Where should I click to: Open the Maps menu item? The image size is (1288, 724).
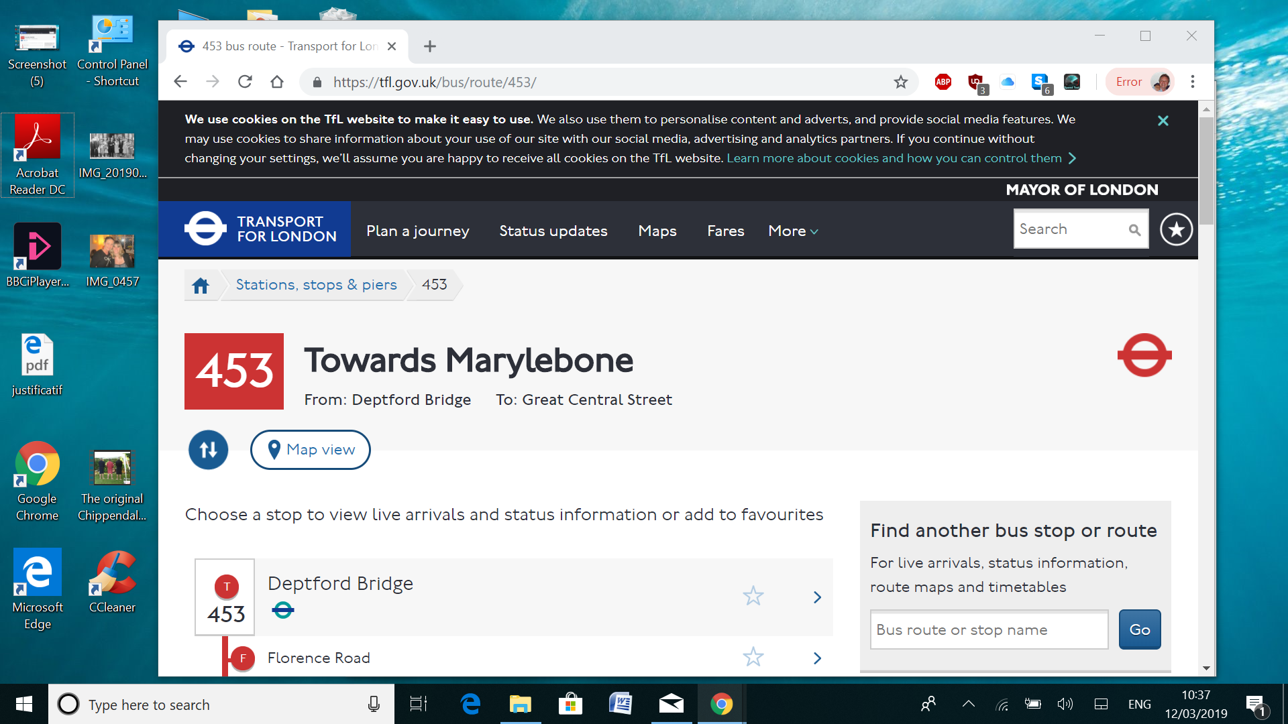[657, 231]
